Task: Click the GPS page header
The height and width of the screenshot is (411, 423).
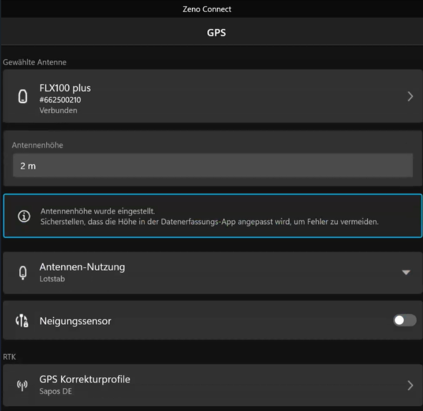Action: pos(216,33)
